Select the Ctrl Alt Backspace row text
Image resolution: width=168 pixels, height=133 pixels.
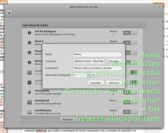(55, 33)
